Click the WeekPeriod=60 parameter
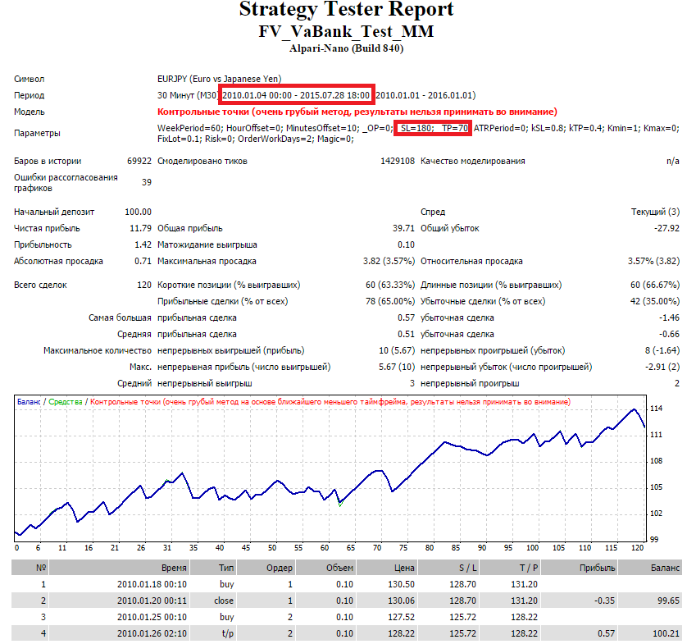 point(190,128)
